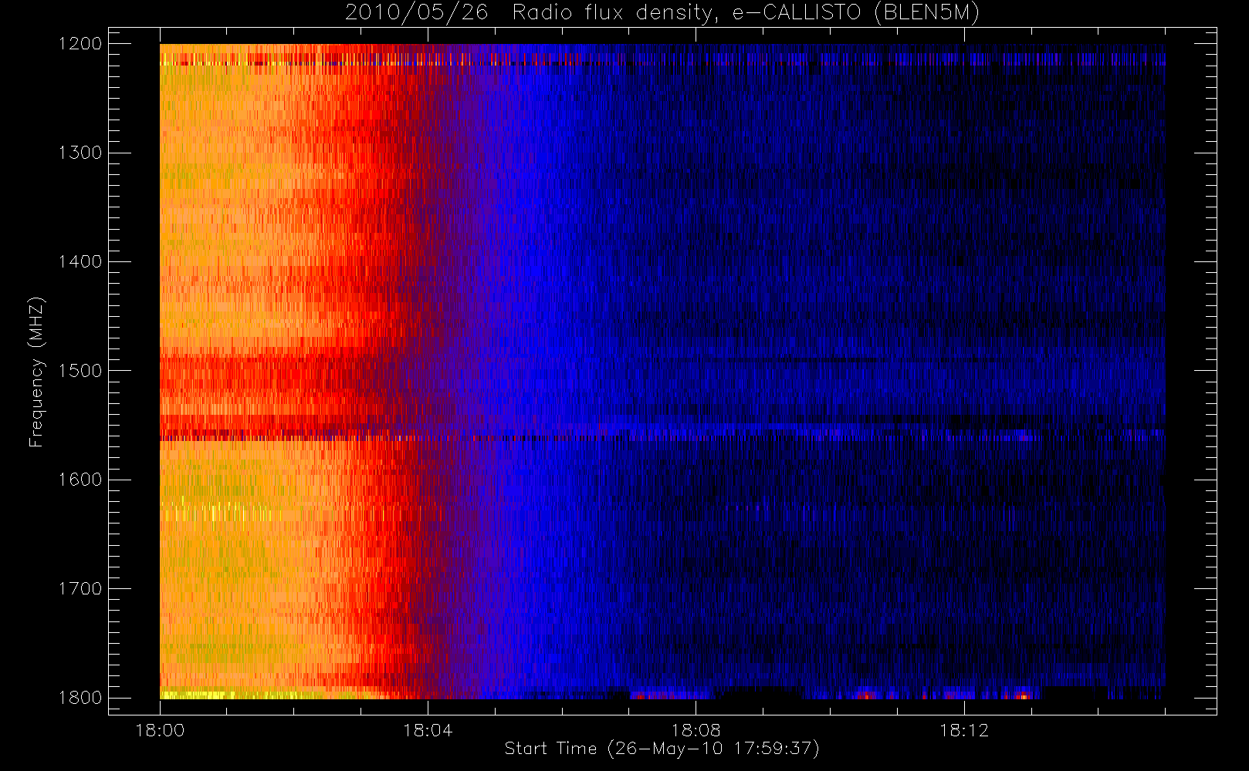1249x771 pixels.
Task: Click the 1700 frequency tick label
Action: point(80,589)
